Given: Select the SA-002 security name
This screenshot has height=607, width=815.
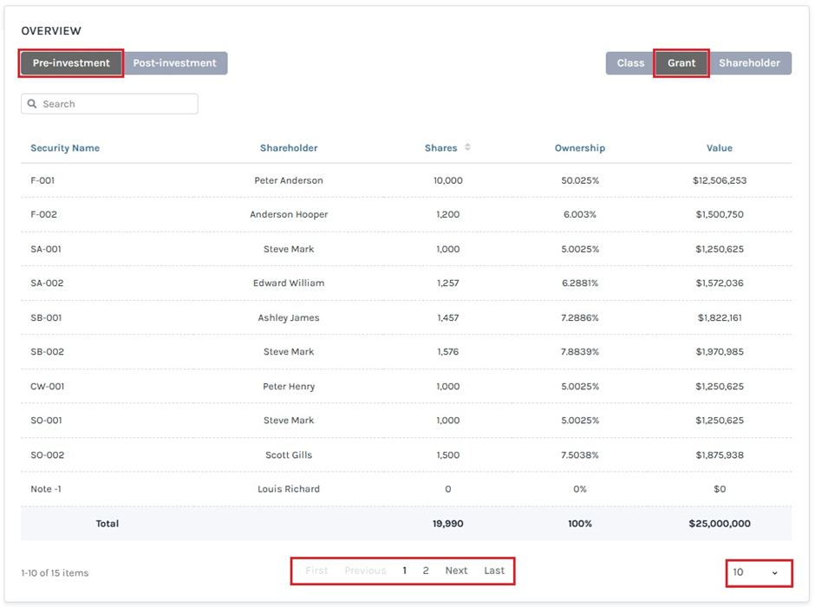Looking at the screenshot, I should click(47, 283).
